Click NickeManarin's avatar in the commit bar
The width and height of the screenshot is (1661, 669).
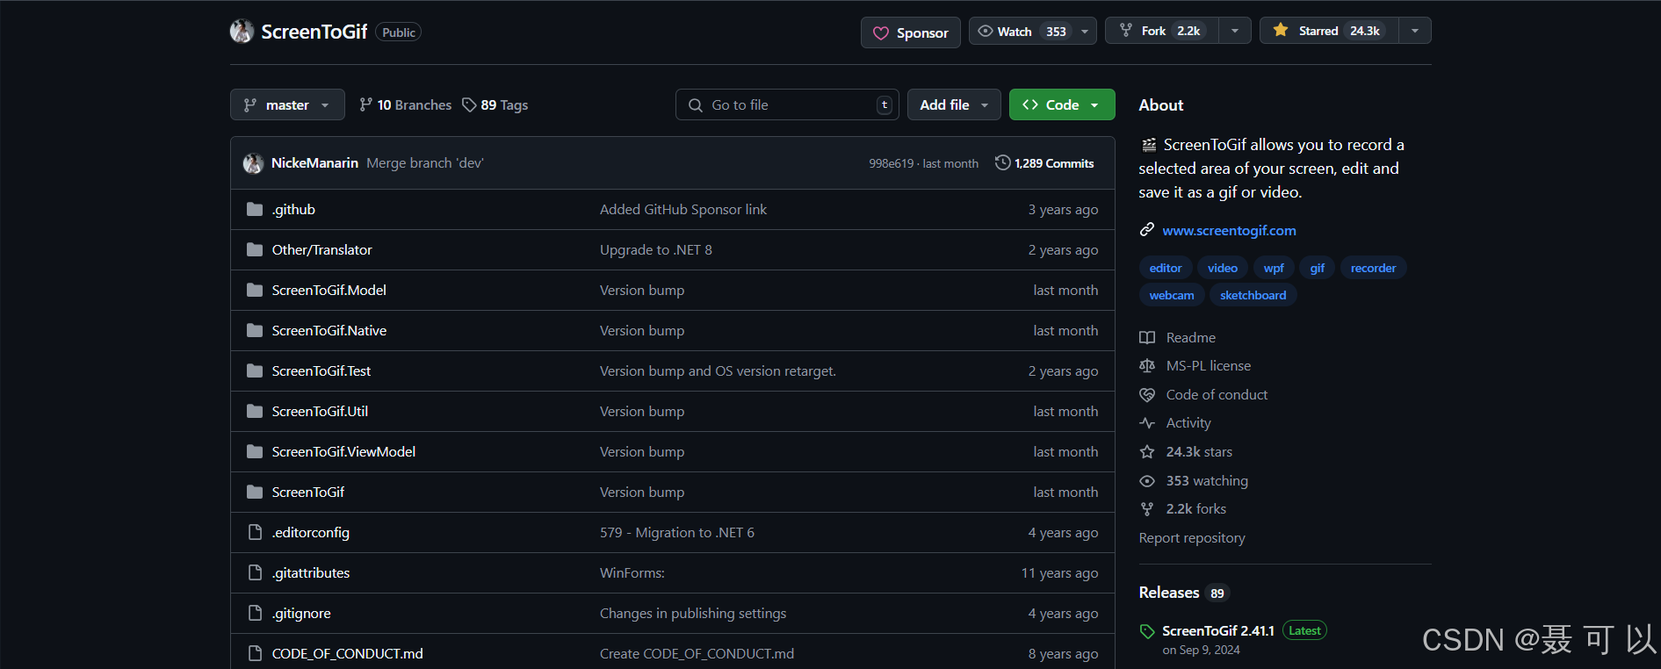tap(253, 163)
